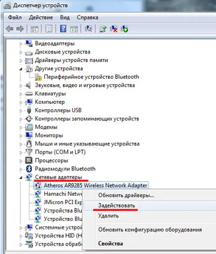
Task: Click the enable device green-plus icon
Action: [124, 29]
